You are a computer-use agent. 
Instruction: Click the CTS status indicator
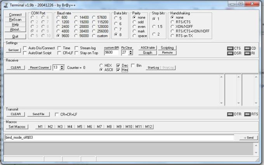[x=230, y=48]
